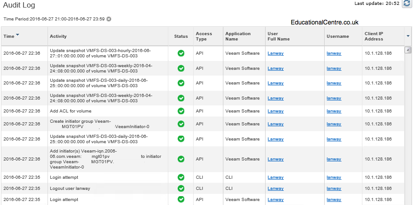The width and height of the screenshot is (413, 205).
Task: Click success status icon in Add initiator(s) row
Action: pyautogui.click(x=181, y=159)
